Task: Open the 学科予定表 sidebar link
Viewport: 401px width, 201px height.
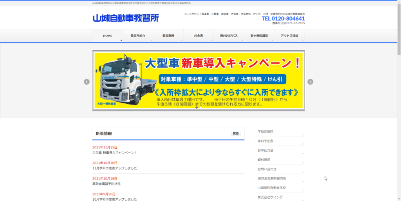Action: [280, 141]
